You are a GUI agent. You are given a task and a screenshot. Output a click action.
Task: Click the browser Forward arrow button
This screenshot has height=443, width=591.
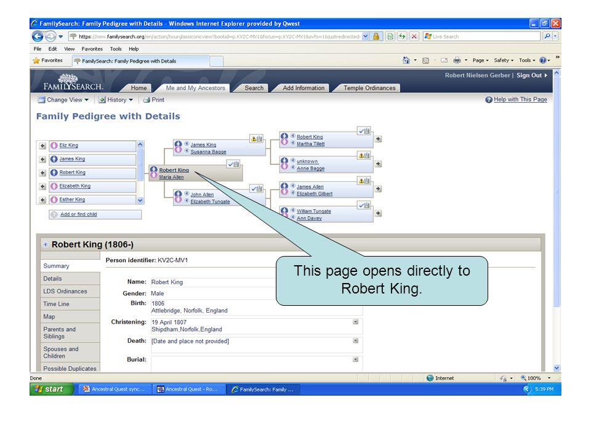pyautogui.click(x=50, y=36)
